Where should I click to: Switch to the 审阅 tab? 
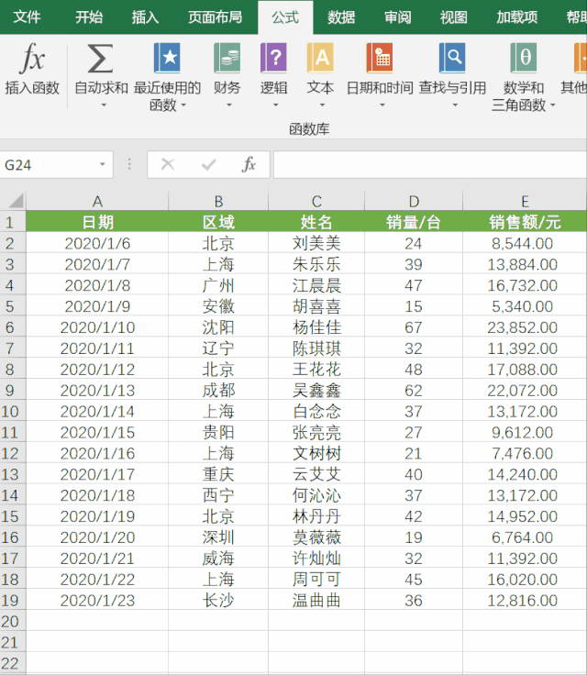(397, 17)
